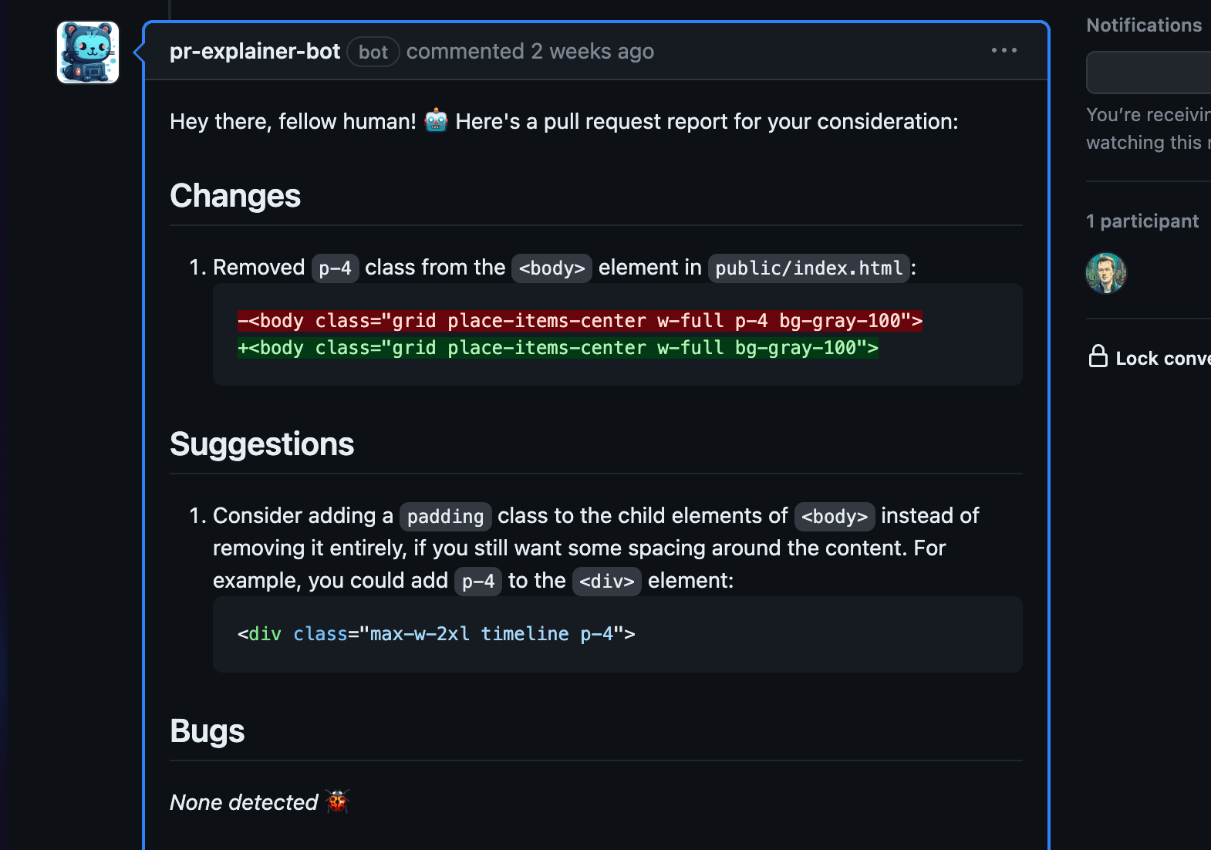The width and height of the screenshot is (1211, 850).
Task: Click the notifications subscribe button
Action: [1149, 73]
